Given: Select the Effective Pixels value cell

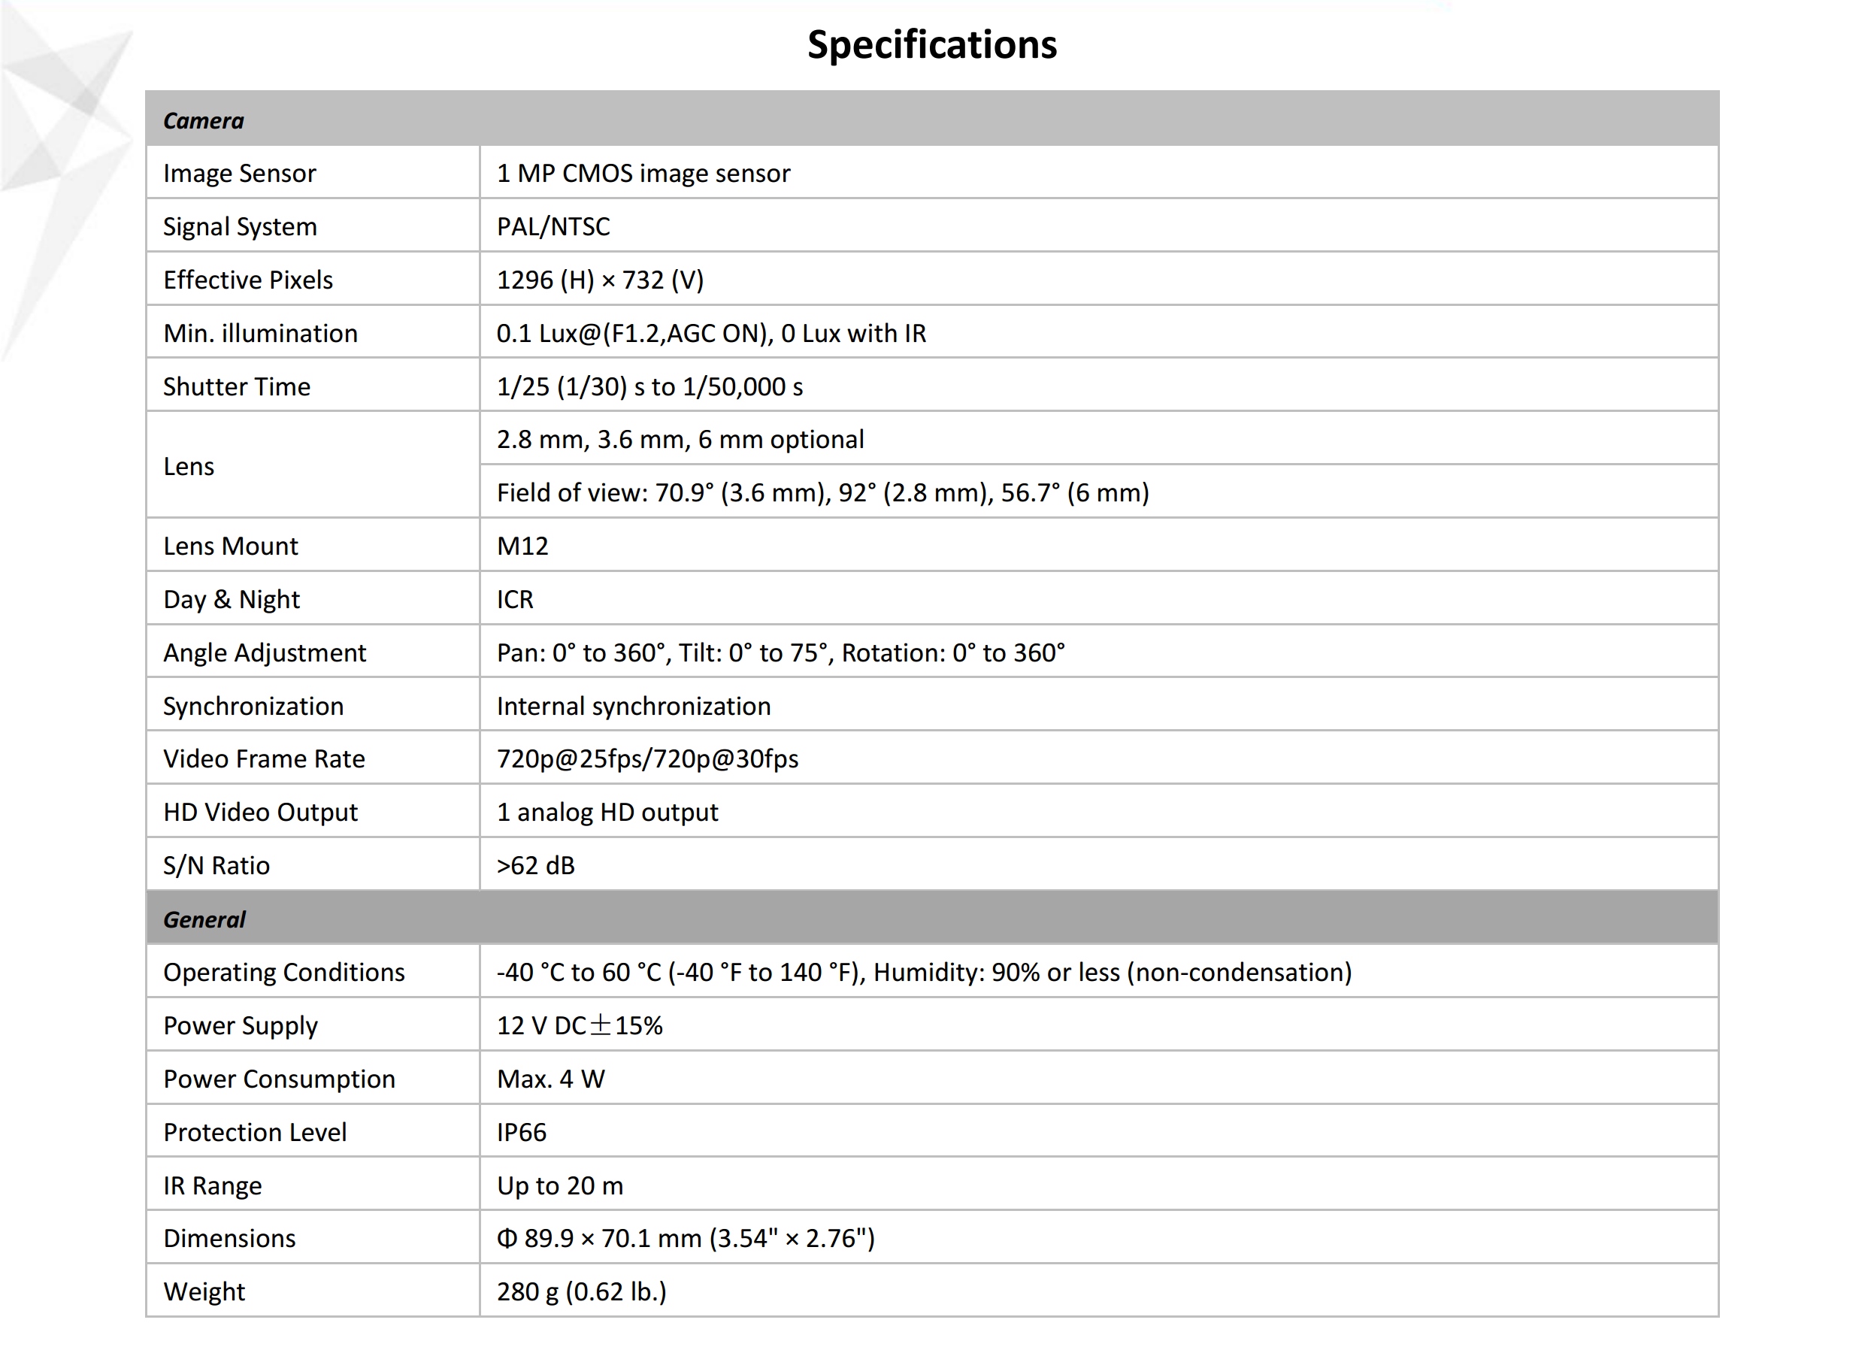Looking at the screenshot, I should click(601, 280).
